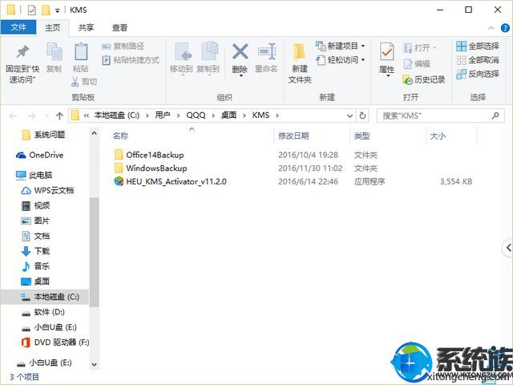Sort by Date modified (修改日期) header

[293, 136]
